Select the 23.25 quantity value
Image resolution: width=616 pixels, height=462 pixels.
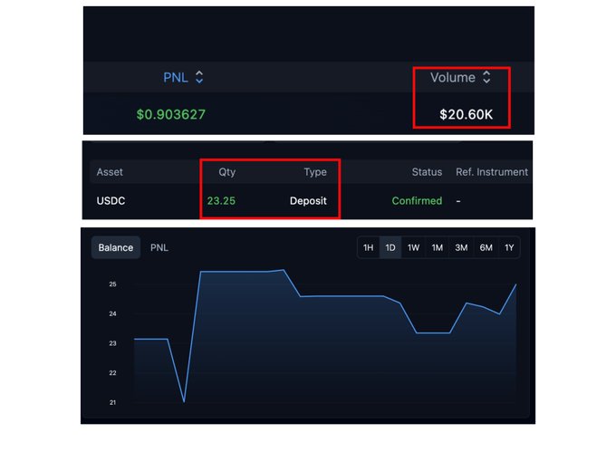click(221, 201)
